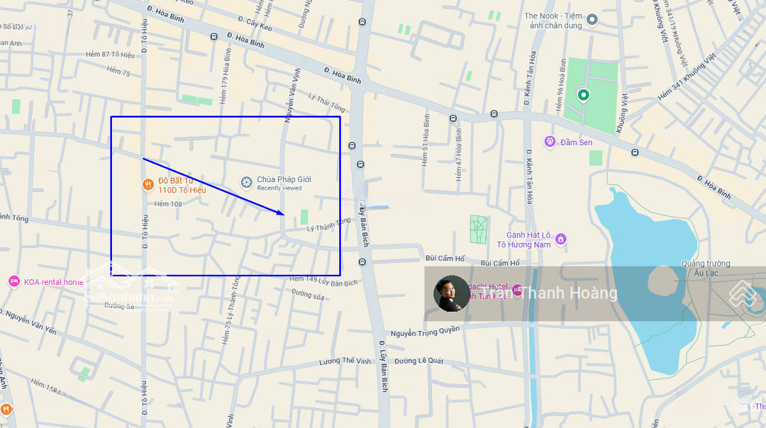This screenshot has height=428, width=766.
Task: Select the Quảng trường Âu Lạc label
Action: coord(706,268)
